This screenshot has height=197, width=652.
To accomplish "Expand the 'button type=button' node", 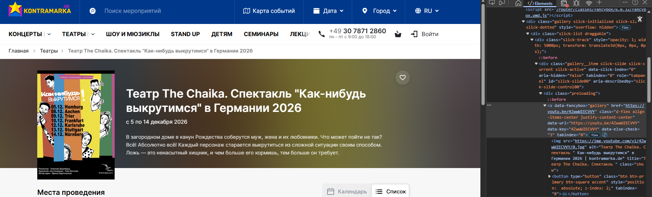I will [x=550, y=176].
